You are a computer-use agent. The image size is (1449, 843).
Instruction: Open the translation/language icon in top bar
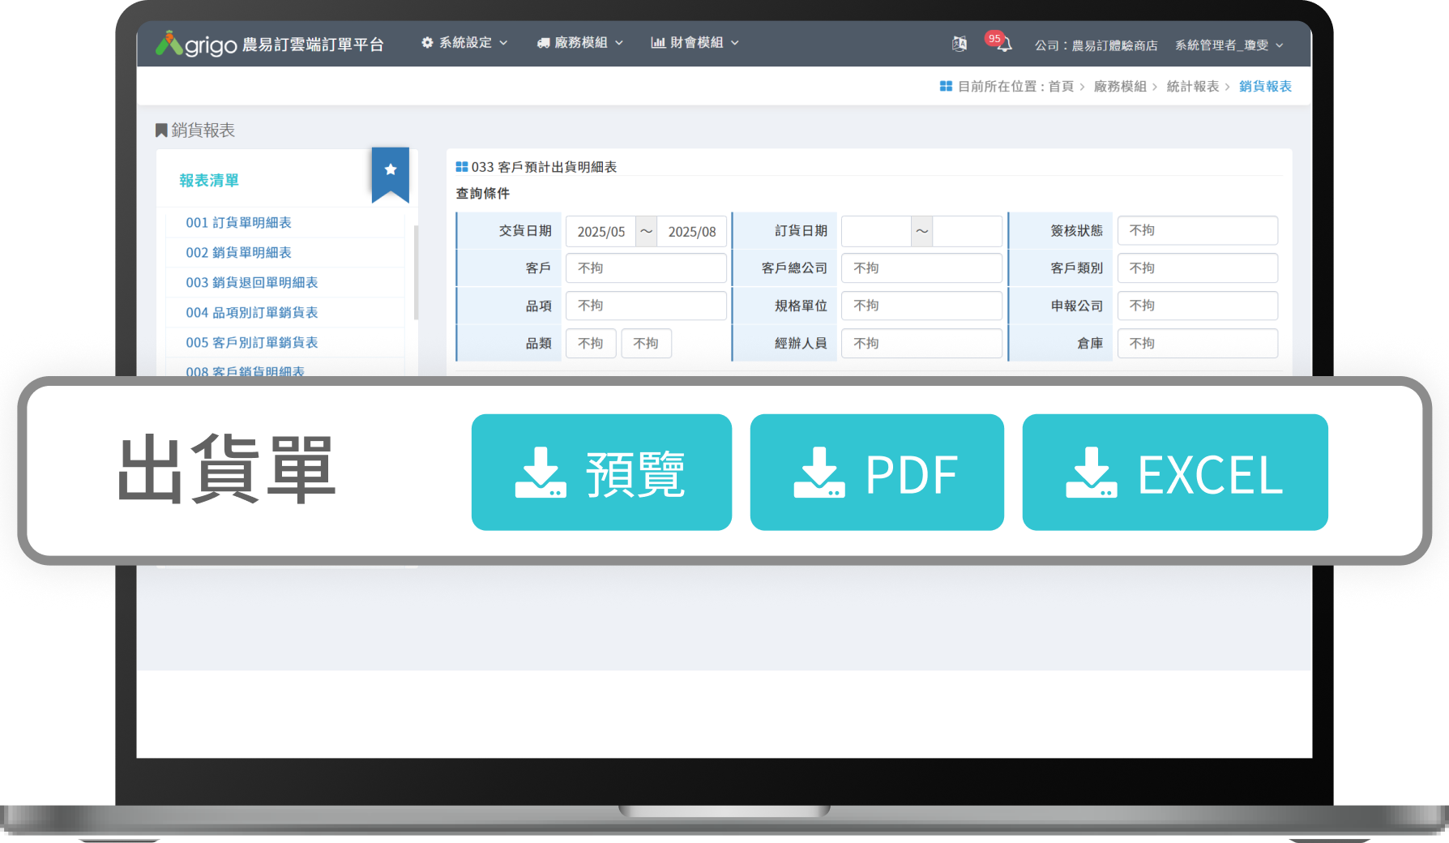click(959, 43)
